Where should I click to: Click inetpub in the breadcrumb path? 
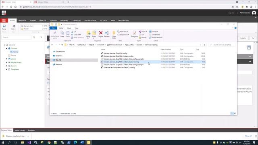tap(92, 45)
